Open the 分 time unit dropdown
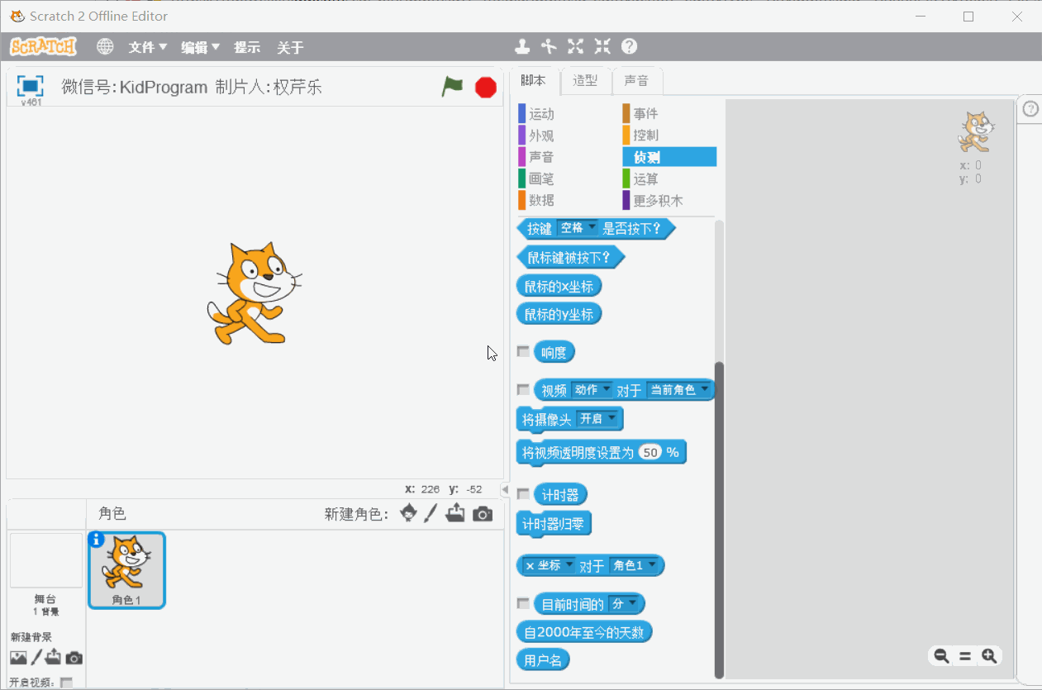The width and height of the screenshot is (1042, 690). (624, 604)
